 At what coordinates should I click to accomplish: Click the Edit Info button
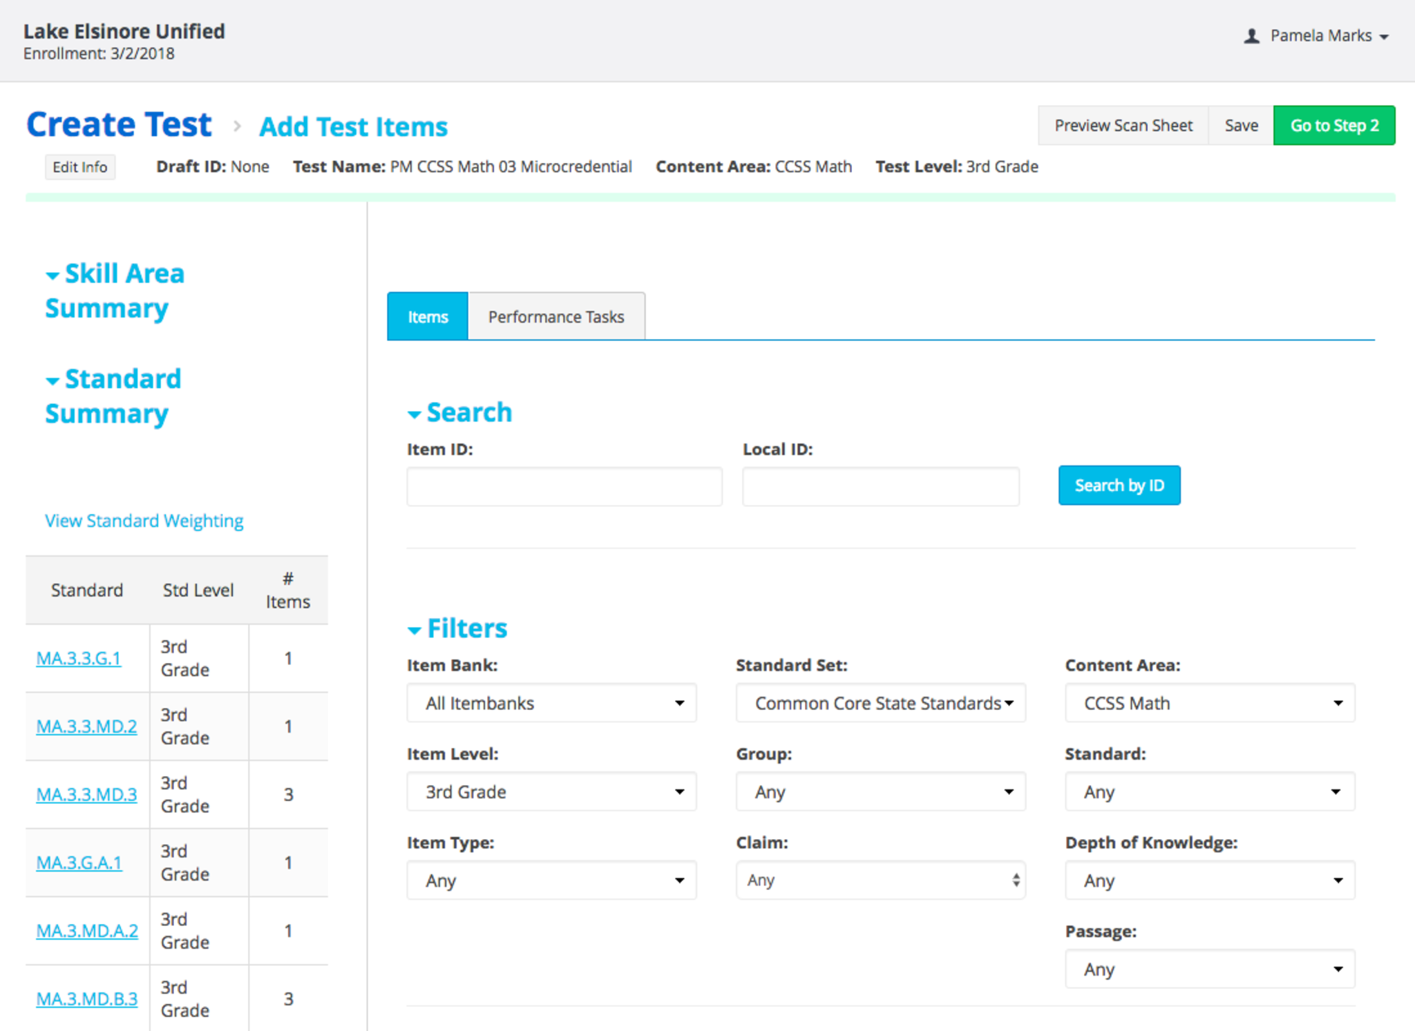point(80,167)
